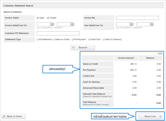Screen dimensions: 166x121
Task: Uncheck the Closed invoice status checkbox
Action: 48,18
